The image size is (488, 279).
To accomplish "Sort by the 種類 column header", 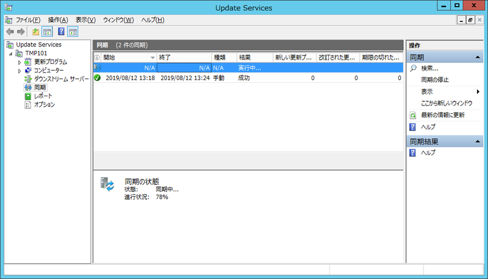I will [224, 57].
